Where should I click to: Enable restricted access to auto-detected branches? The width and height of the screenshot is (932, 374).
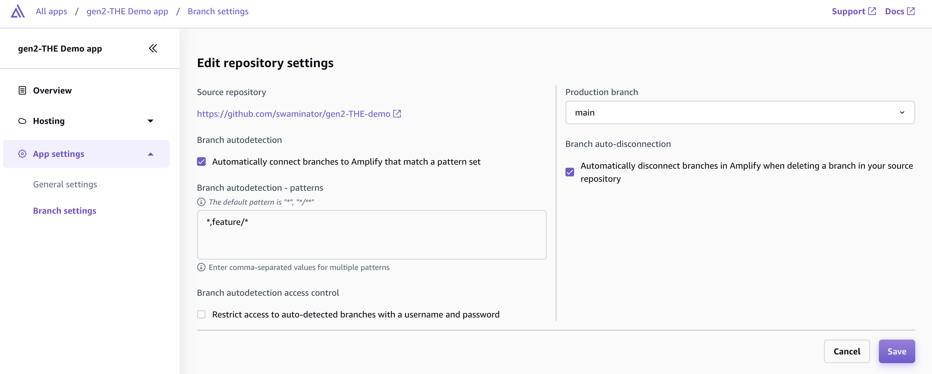(202, 314)
